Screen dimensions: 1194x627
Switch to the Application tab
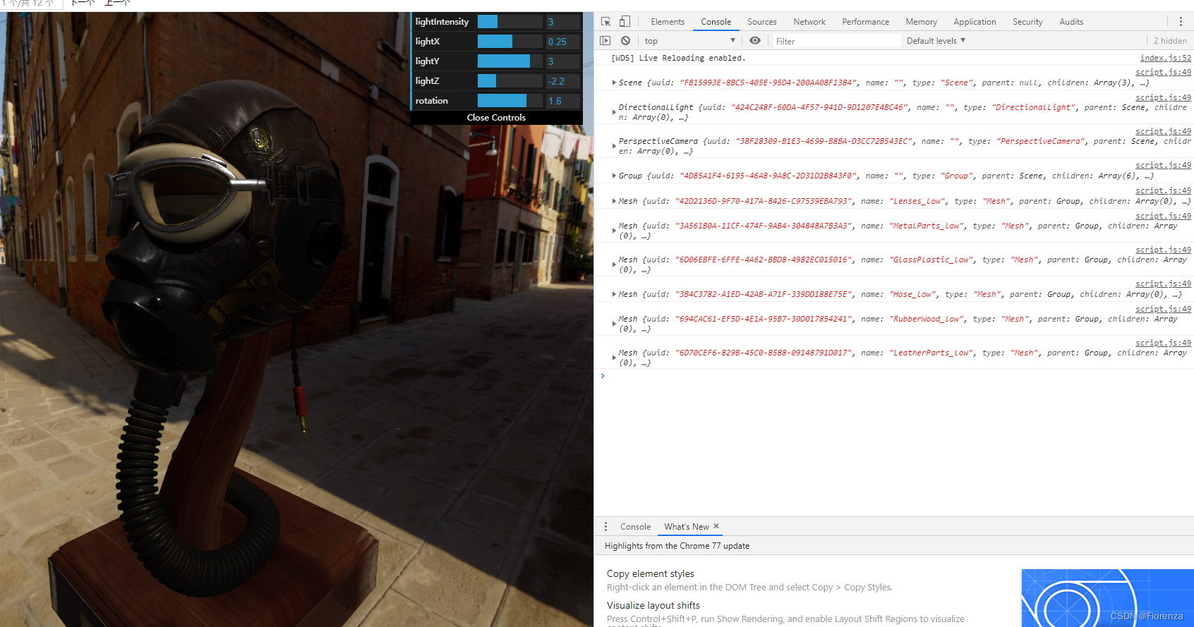pyautogui.click(x=975, y=22)
